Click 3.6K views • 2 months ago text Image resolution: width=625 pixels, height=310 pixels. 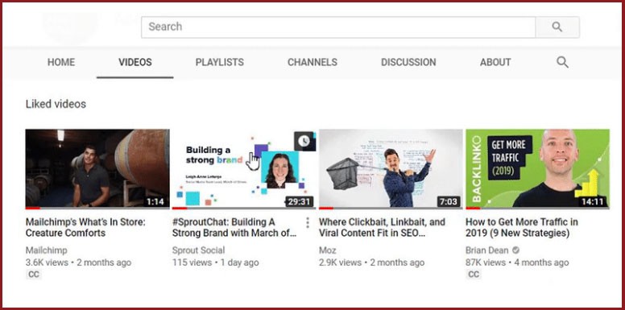[x=78, y=262]
